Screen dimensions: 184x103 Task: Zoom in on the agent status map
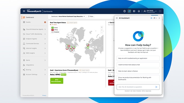(x=102, y=30)
